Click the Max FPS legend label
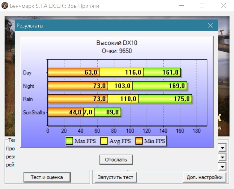234x189 pixels. [85, 141]
